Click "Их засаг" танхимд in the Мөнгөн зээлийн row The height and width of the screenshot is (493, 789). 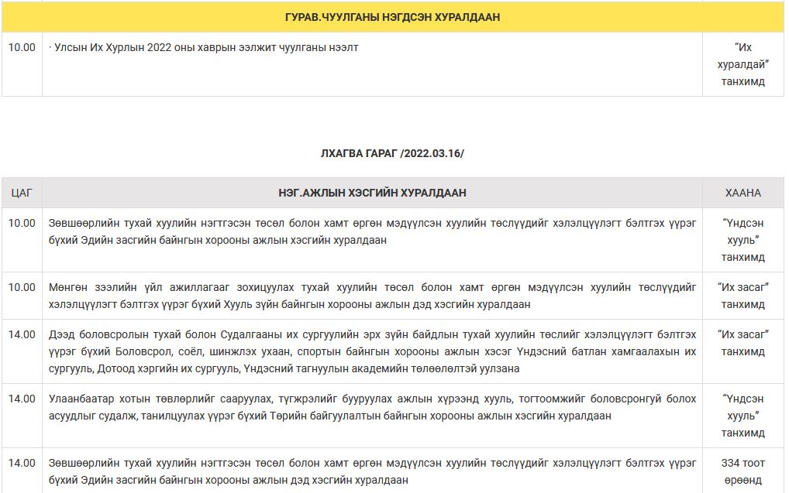click(742, 296)
